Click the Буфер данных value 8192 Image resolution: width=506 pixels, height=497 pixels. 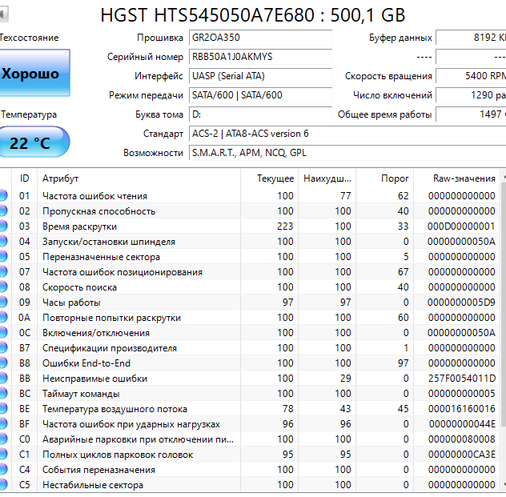tap(471, 38)
